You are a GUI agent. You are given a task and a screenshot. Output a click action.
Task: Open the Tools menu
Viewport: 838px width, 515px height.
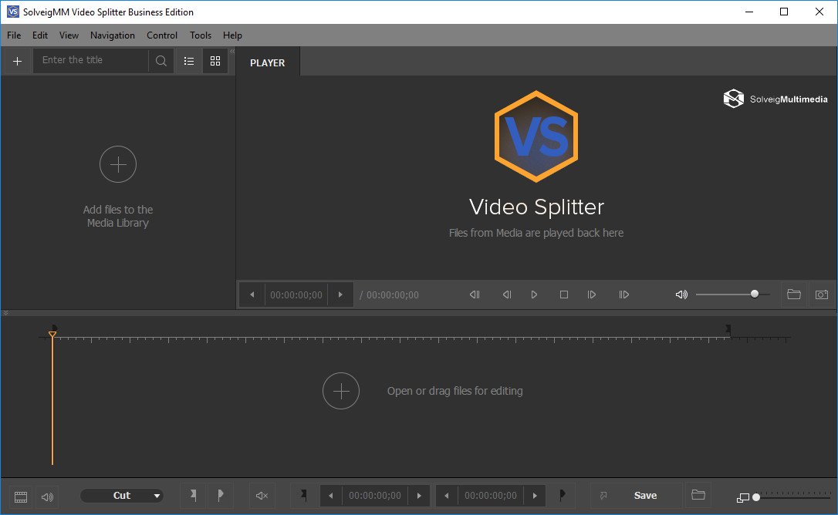(x=201, y=35)
